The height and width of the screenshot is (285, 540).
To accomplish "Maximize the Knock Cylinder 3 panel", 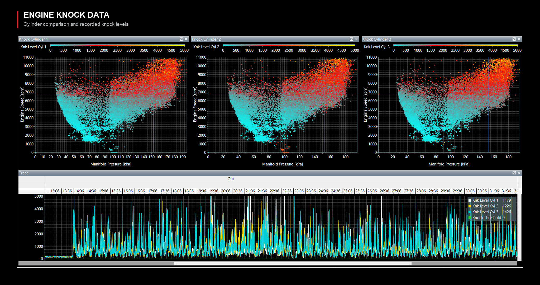I will [514, 39].
